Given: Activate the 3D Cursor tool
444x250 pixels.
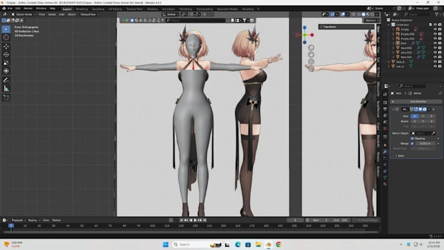Looking at the screenshot, I should click(x=6, y=37).
